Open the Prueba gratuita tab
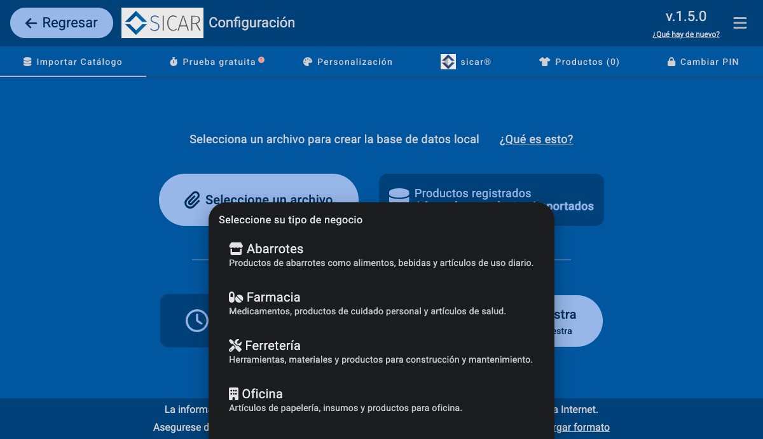Screen dimensions: 763x439 coord(216,62)
